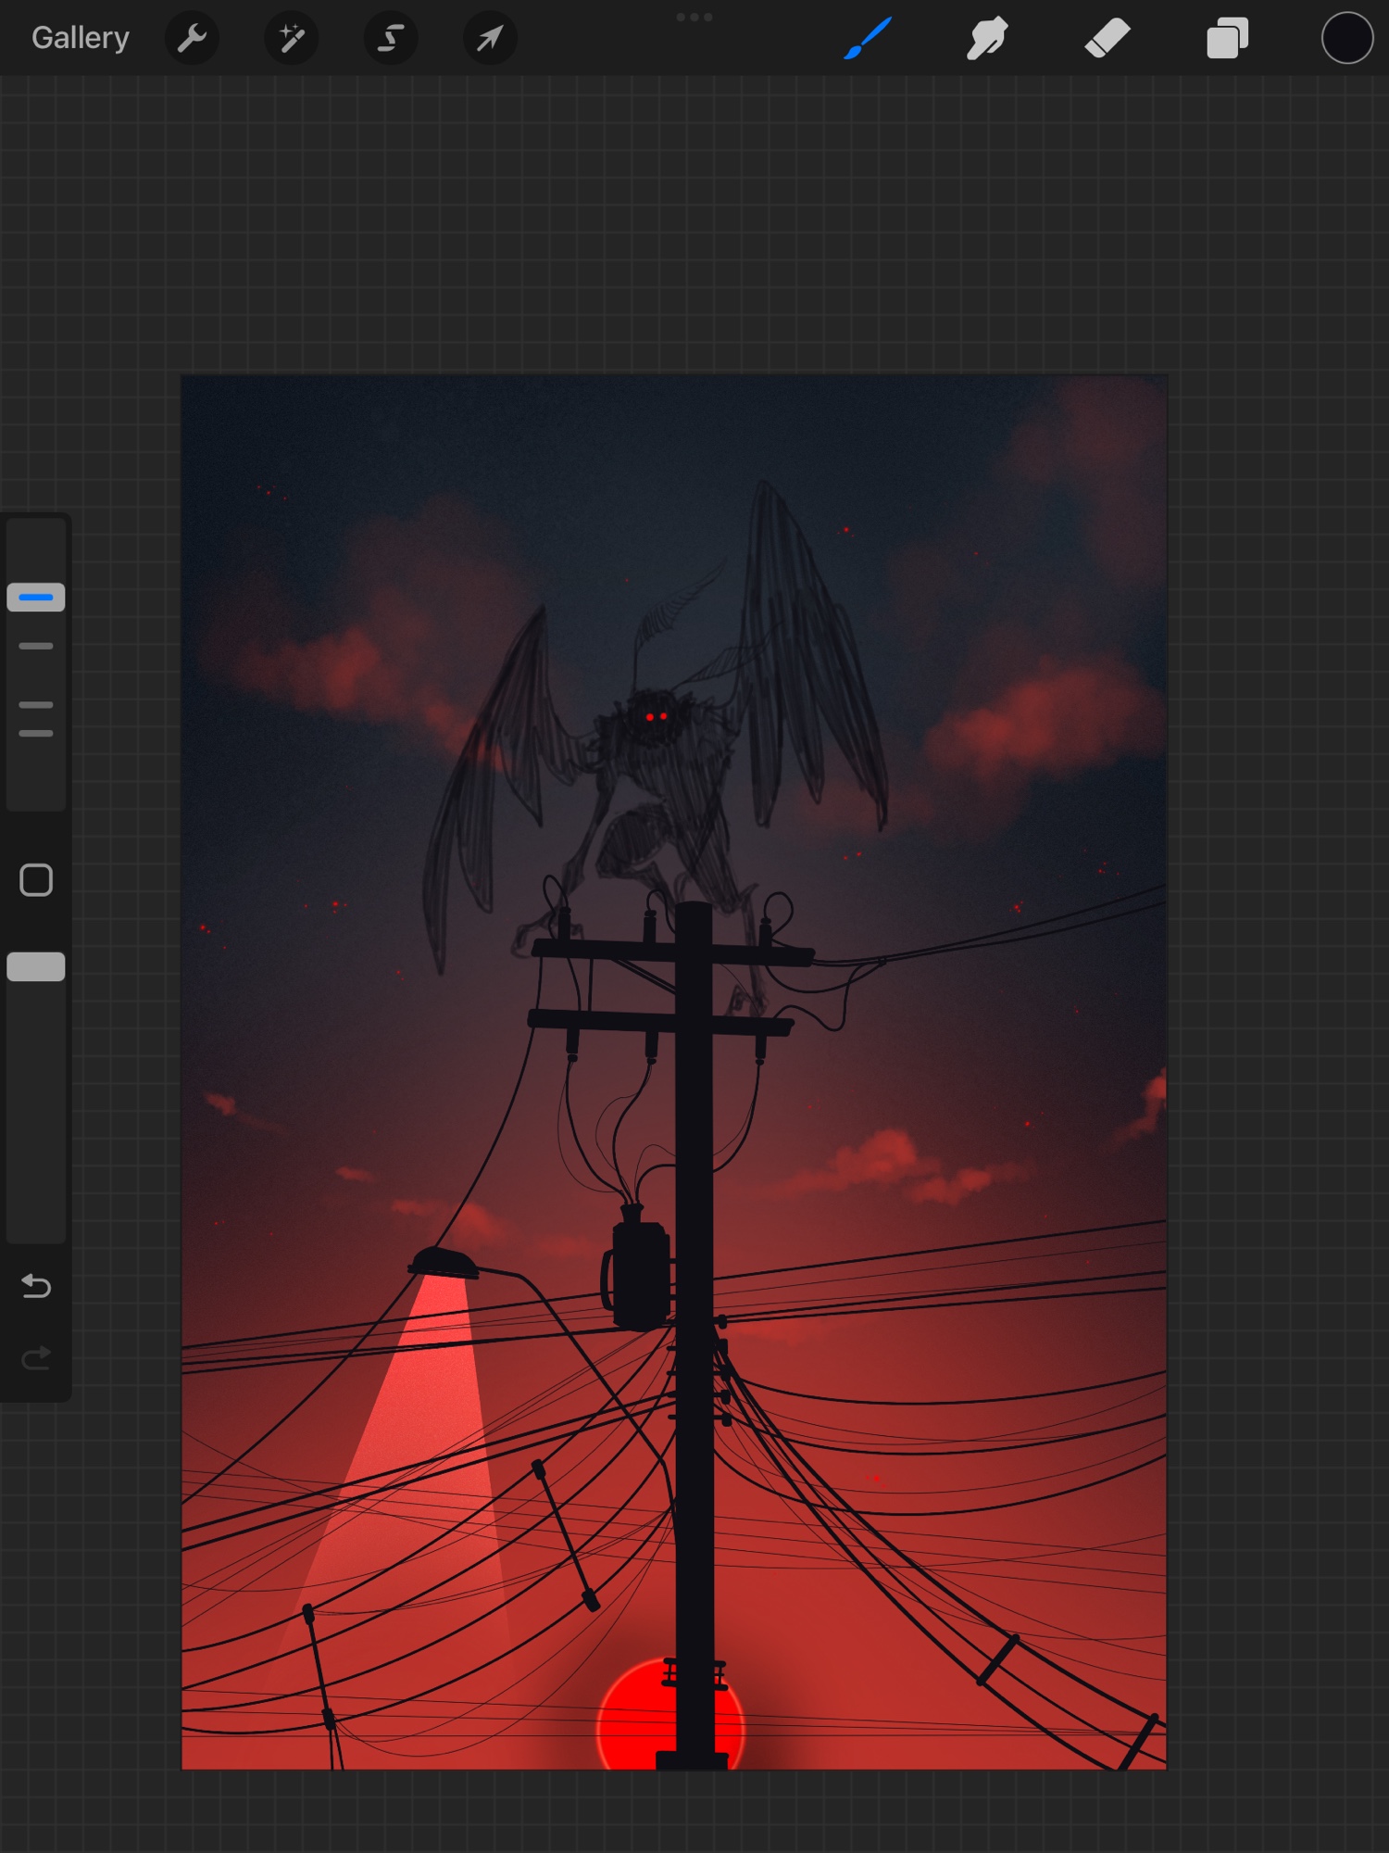Open the Adjustments magic wand menu
The height and width of the screenshot is (1853, 1389).
(x=292, y=39)
